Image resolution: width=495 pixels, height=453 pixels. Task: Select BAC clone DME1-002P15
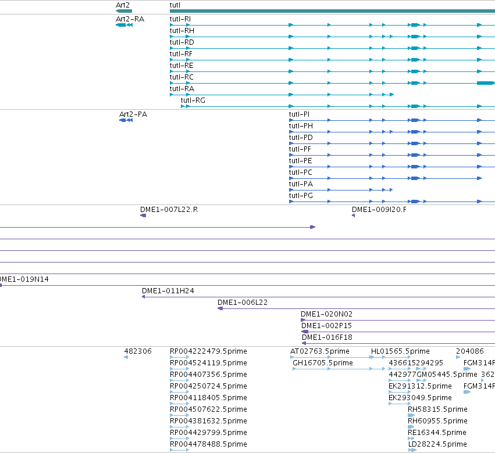tap(326, 326)
